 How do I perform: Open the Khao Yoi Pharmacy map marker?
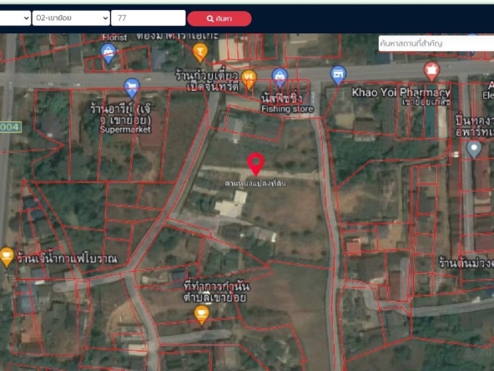pyautogui.click(x=431, y=72)
